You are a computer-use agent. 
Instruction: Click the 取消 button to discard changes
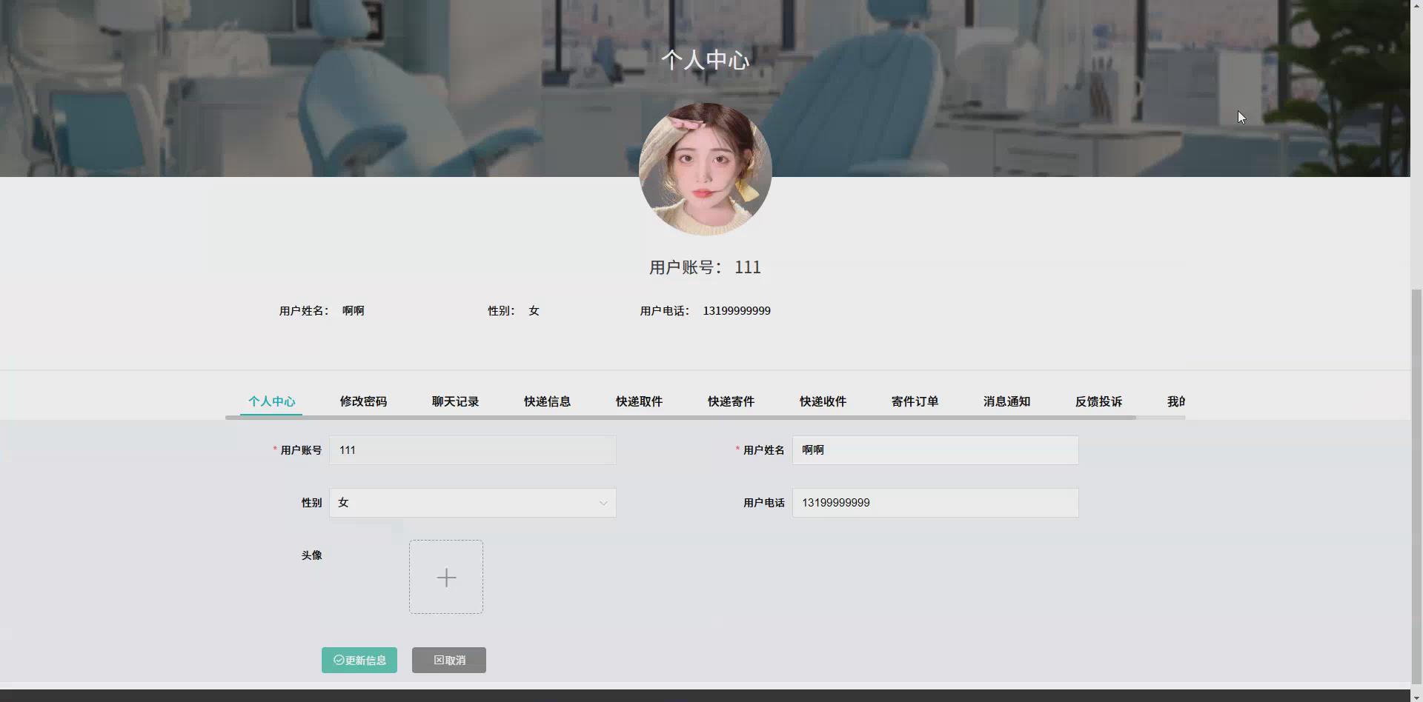point(448,660)
